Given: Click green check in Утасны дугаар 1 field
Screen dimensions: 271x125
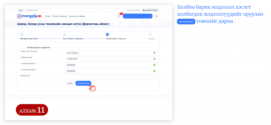Looking at the screenshot, I should (154, 65).
